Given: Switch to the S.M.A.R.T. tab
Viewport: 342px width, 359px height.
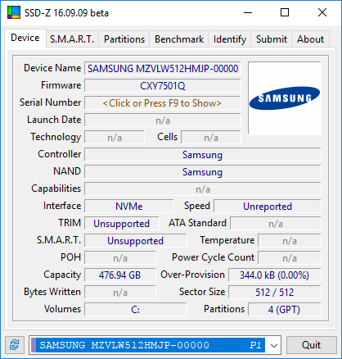Looking at the screenshot, I should click(x=72, y=39).
